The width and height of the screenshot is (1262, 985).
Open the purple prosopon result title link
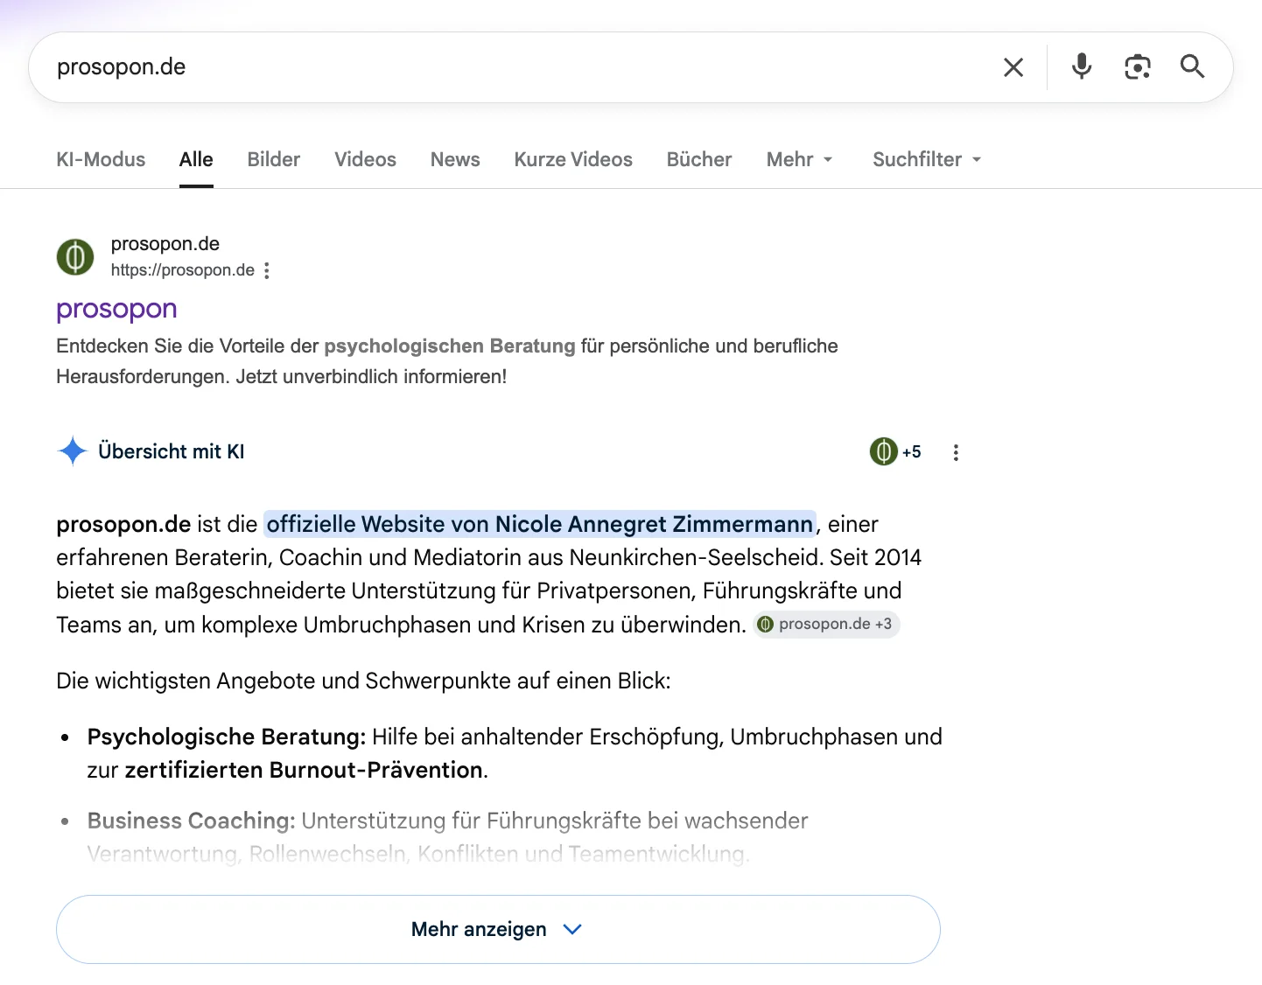point(116,309)
